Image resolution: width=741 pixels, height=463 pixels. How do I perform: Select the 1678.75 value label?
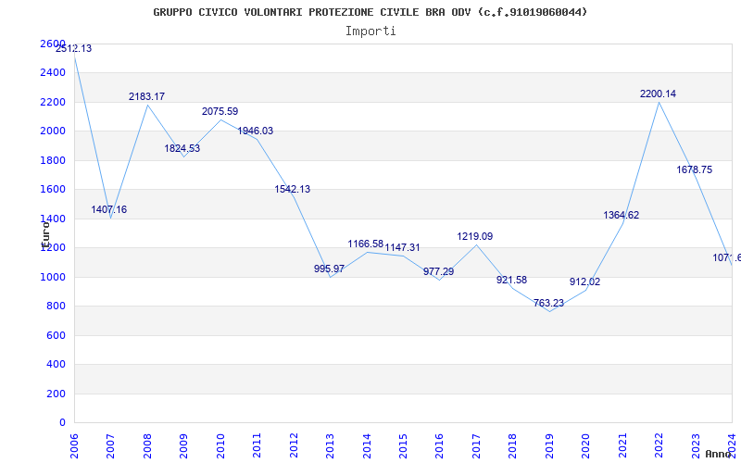point(694,170)
